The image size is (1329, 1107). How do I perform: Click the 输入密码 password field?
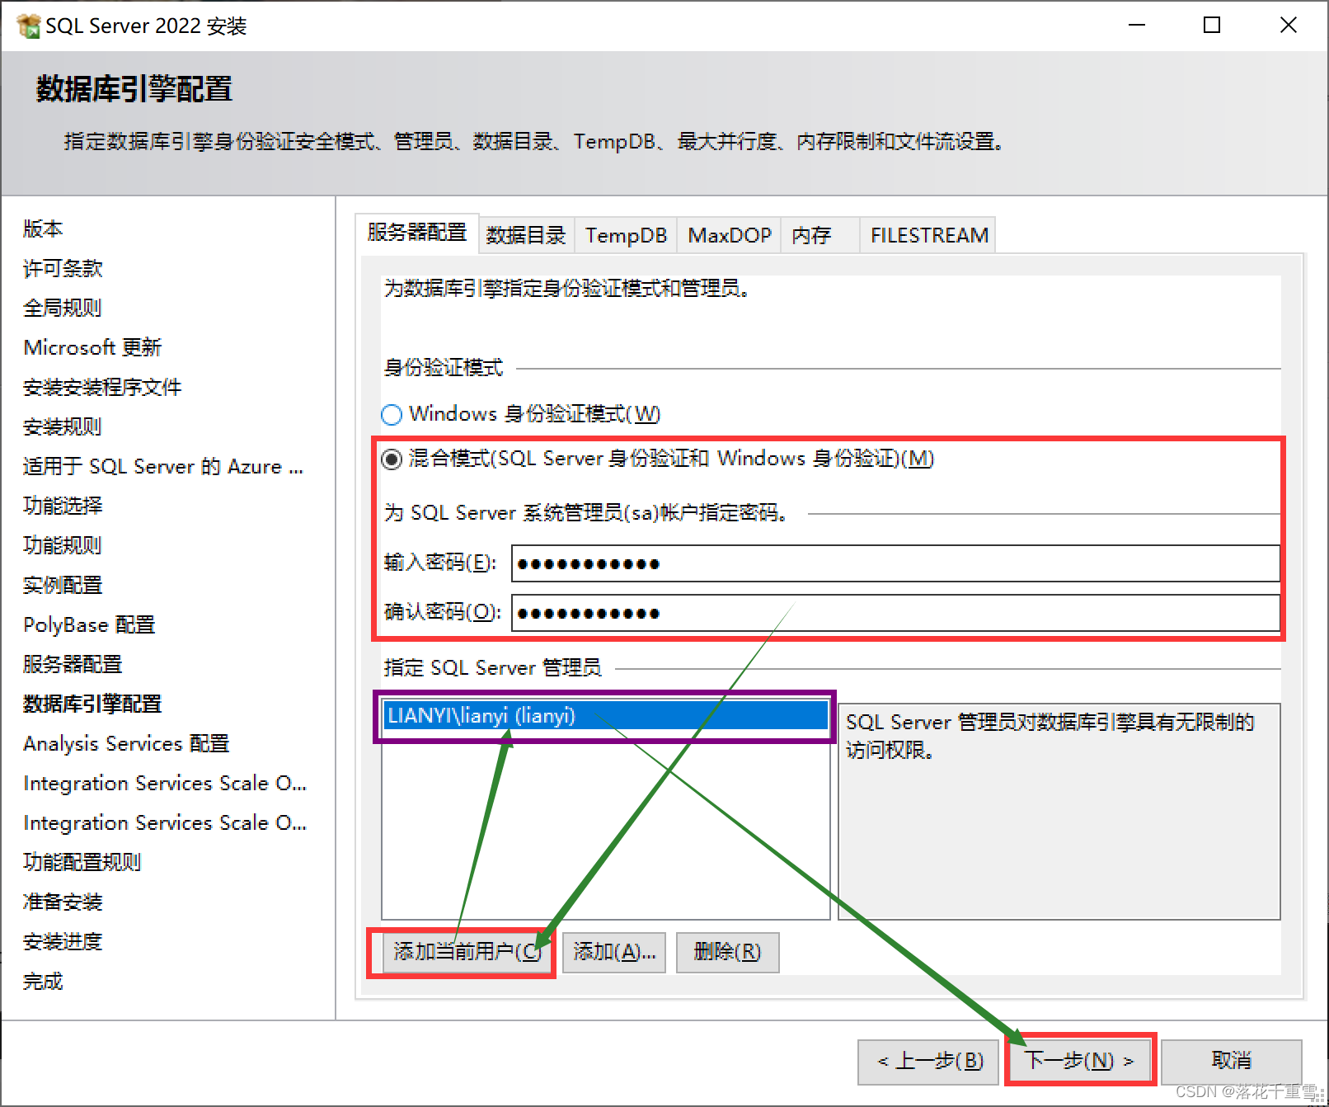pos(895,563)
